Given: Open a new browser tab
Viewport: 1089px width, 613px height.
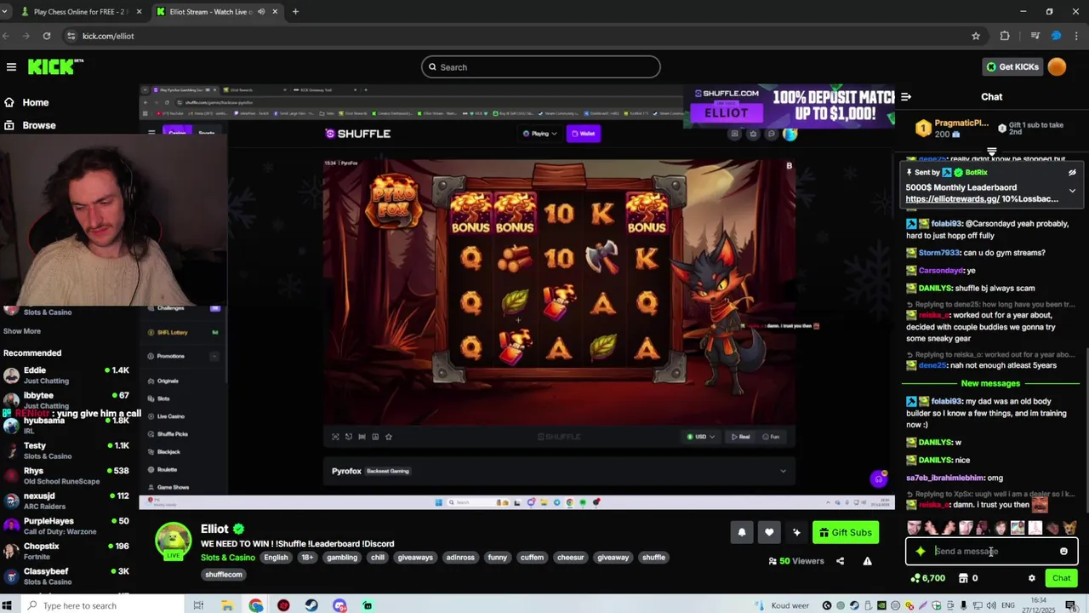Looking at the screenshot, I should [295, 12].
